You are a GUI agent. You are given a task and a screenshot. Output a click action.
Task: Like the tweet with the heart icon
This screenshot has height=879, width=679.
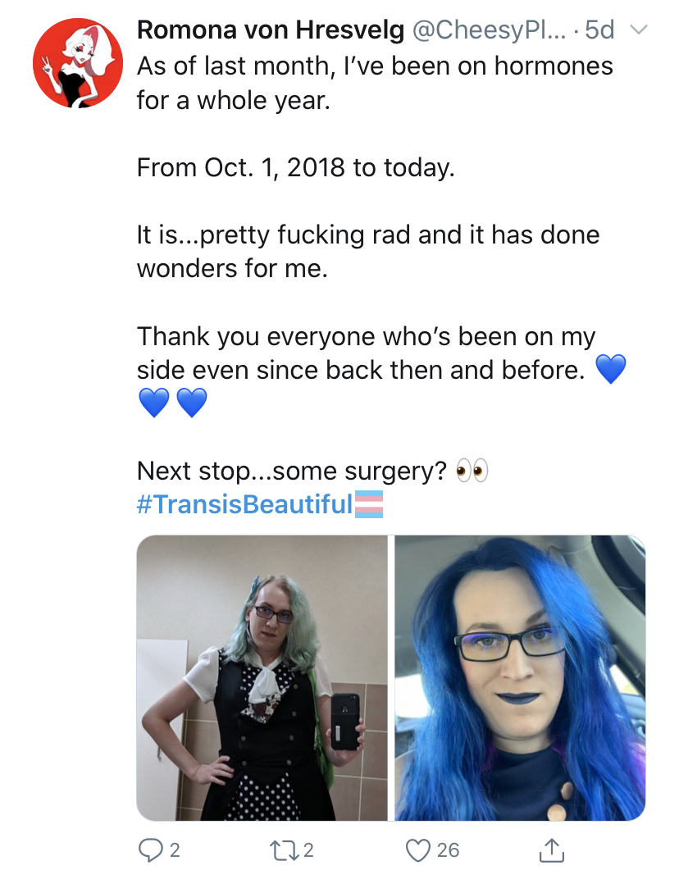click(417, 850)
